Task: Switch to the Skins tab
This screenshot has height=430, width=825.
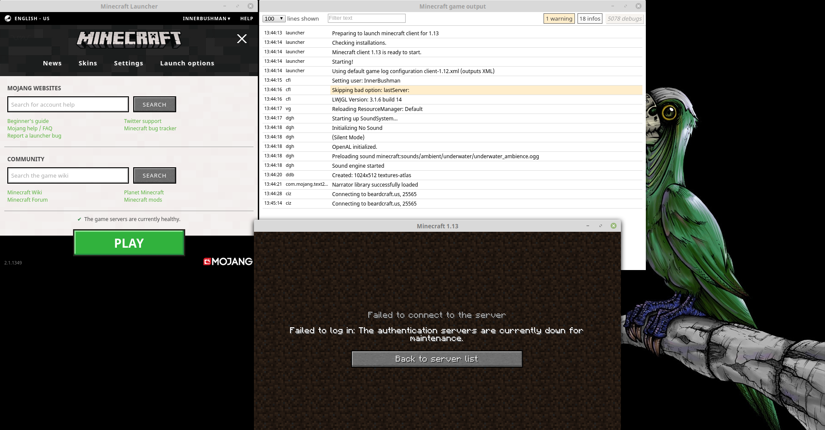Action: coord(88,63)
